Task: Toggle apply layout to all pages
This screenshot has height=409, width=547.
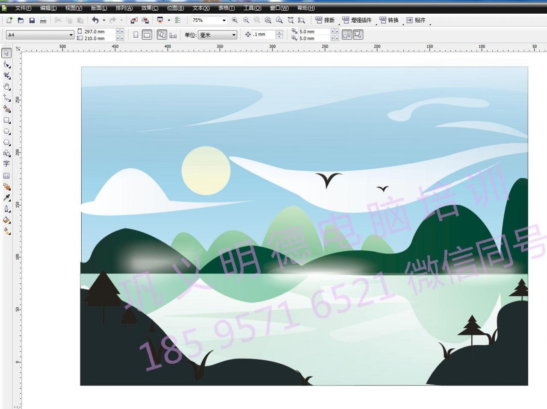Action: coord(162,35)
